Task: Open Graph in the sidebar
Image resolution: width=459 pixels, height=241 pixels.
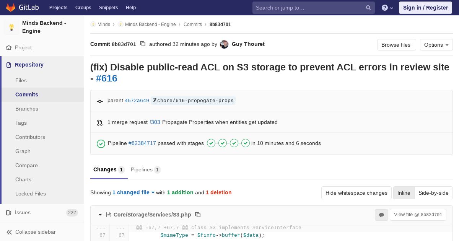Action: (23, 151)
